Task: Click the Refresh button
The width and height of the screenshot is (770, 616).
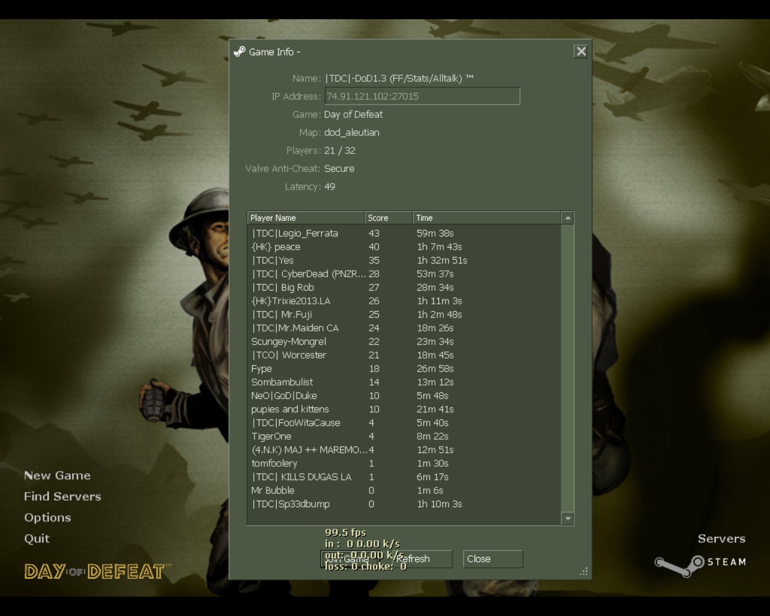Action: tap(422, 559)
